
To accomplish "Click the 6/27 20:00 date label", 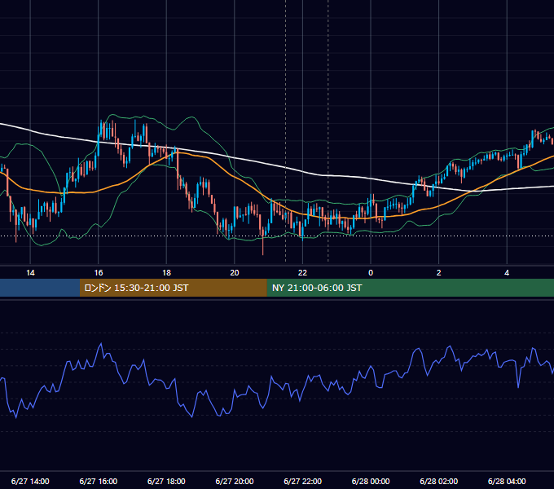I will (235, 481).
